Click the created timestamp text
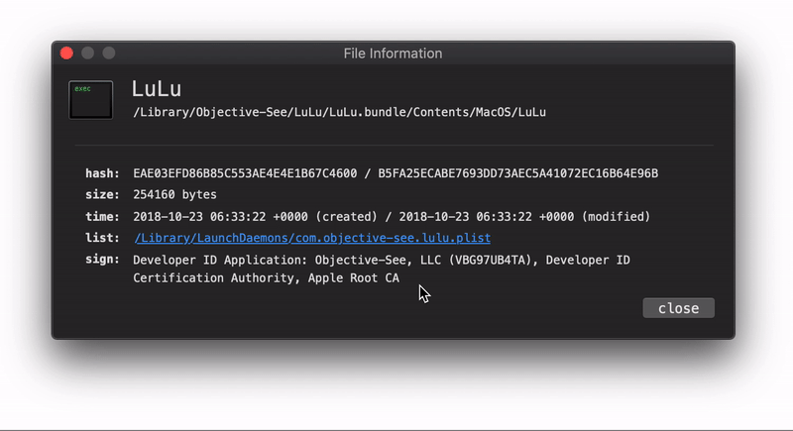Viewport: 793px width, 431px height. click(x=255, y=217)
